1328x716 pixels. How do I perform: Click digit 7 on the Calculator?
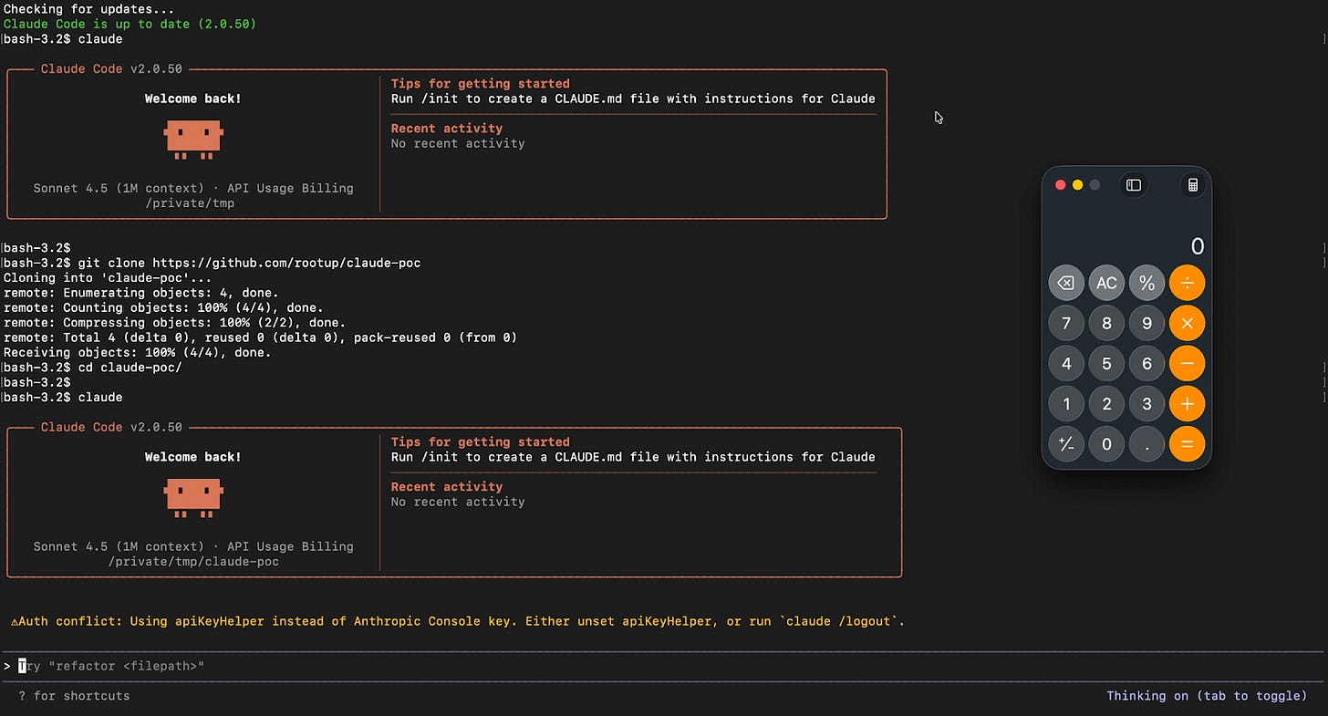[1066, 323]
